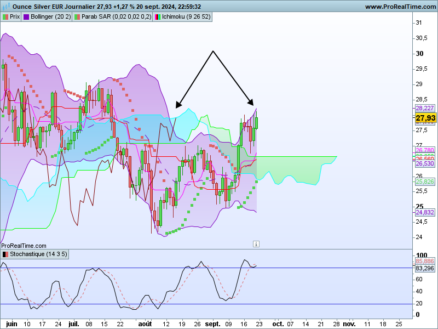Click the juil. month label on time axis
Image resolution: width=438 pixels, height=329 pixels.
point(74,324)
